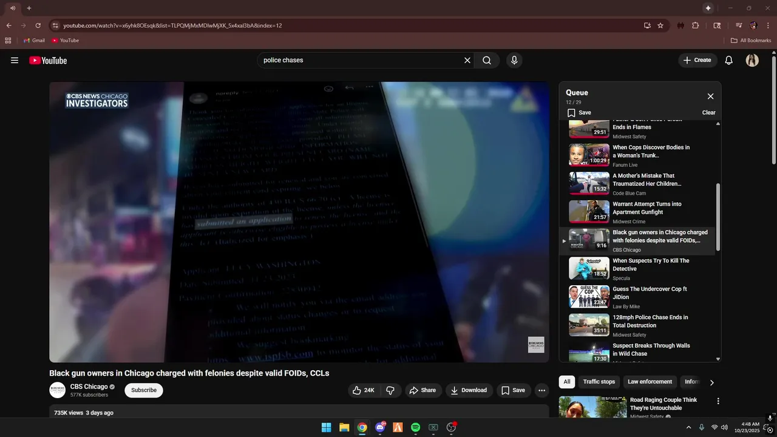The width and height of the screenshot is (777, 437).
Task: Open more actions ellipsis under video
Action: (x=542, y=390)
